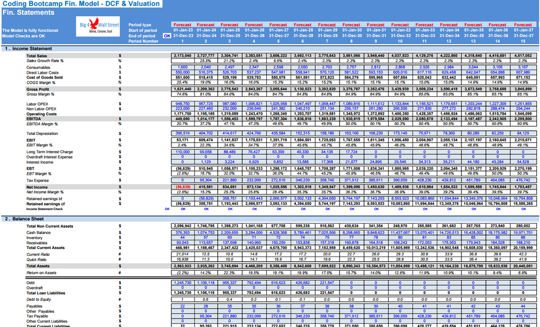Click the 'Labor OPEX' row label
The height and width of the screenshot is (327, 540).
[37, 104]
